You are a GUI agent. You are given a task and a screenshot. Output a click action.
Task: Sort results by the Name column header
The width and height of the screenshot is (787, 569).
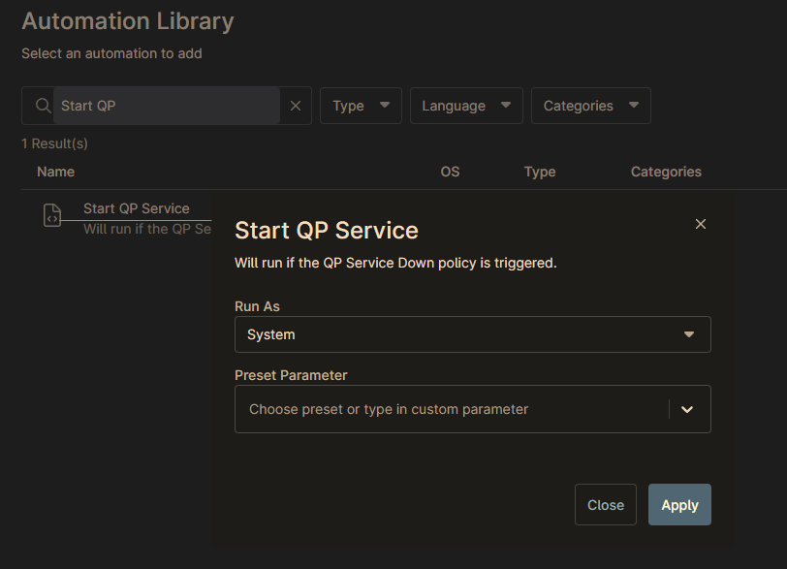tap(55, 172)
